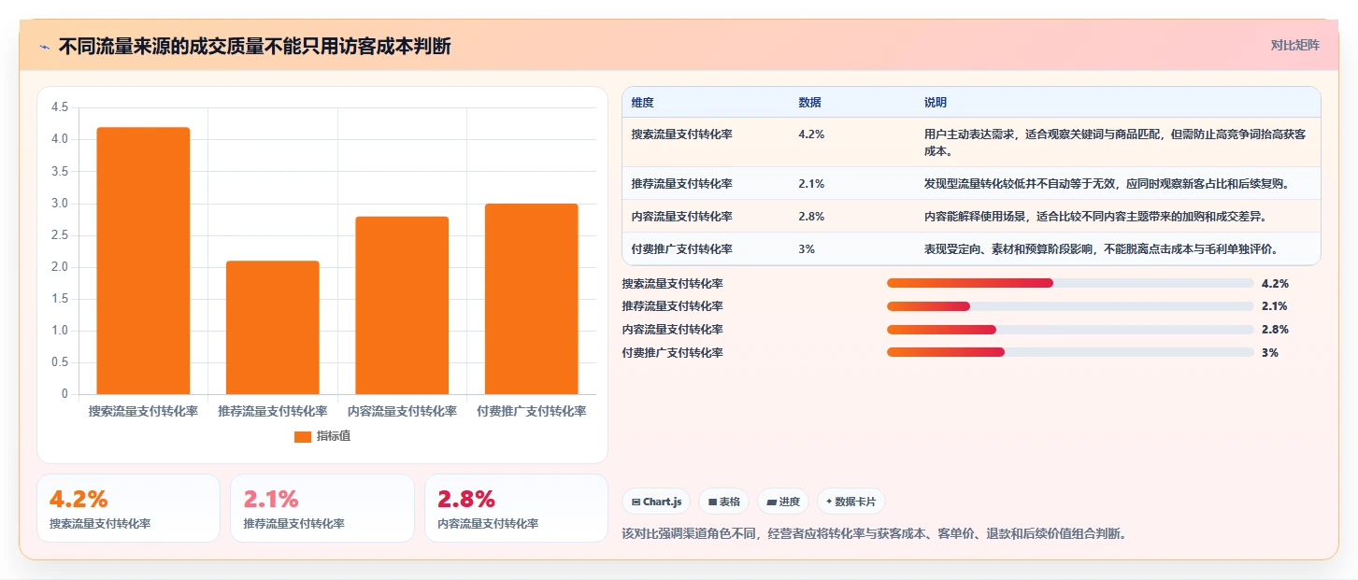
Task: Click the 3% label beside the progress bar
Action: point(1269,352)
